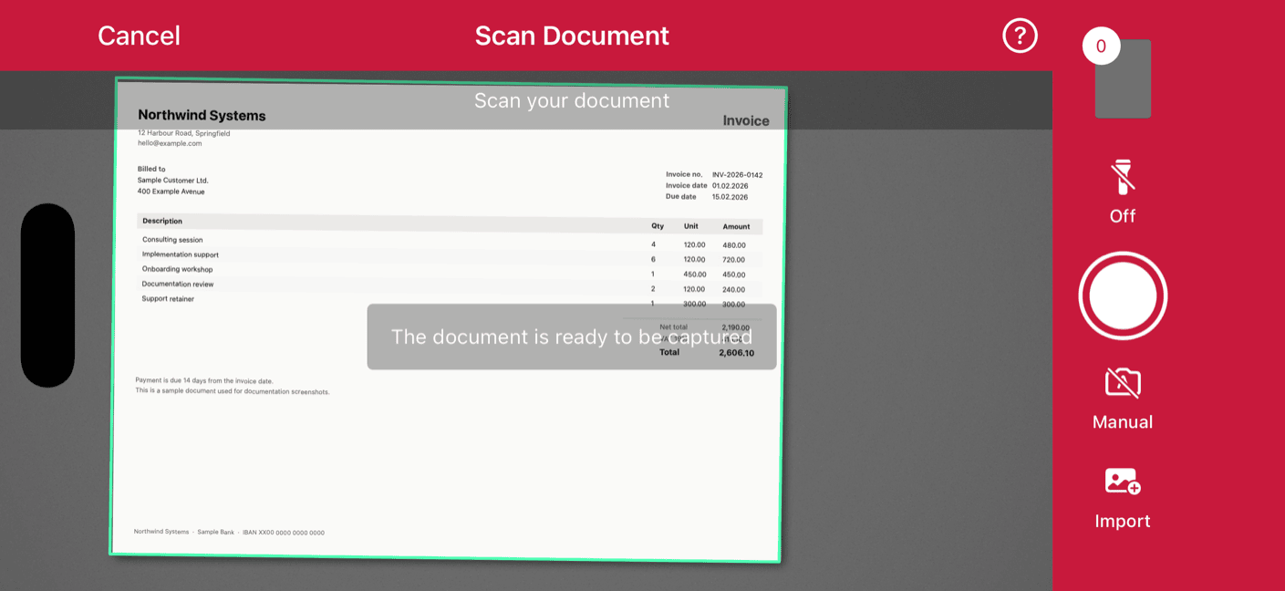This screenshot has width=1285, height=591.
Task: Switch the Manual capture mode toggle
Action: click(1123, 399)
